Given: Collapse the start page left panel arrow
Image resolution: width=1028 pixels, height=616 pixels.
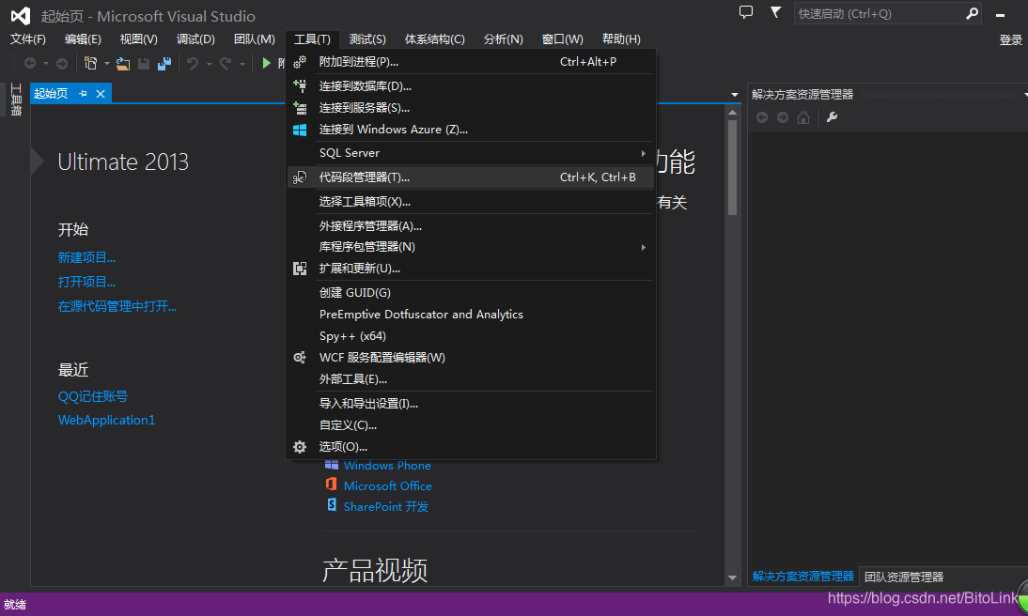Looking at the screenshot, I should coord(38,162).
